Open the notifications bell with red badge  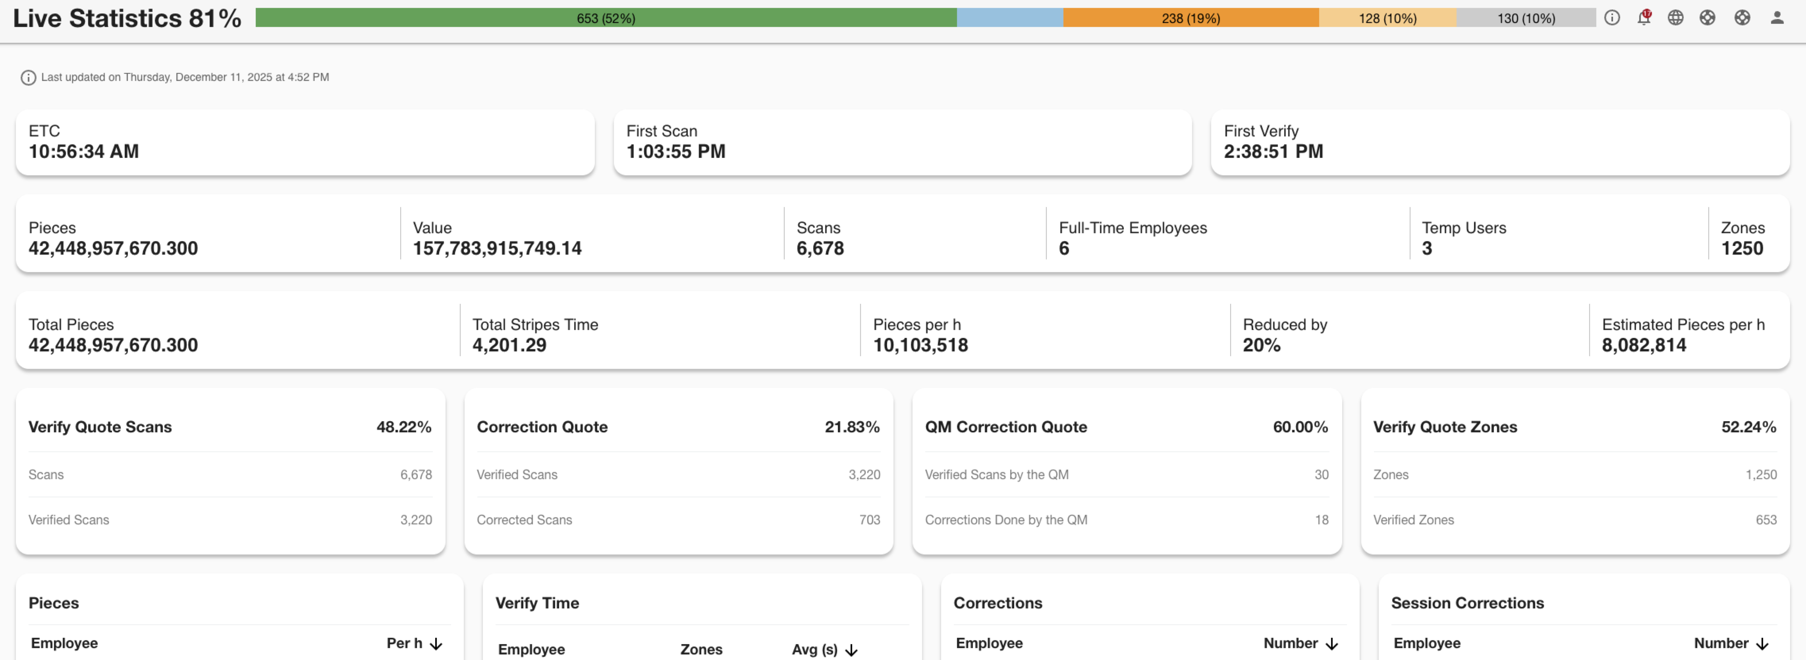[1643, 18]
